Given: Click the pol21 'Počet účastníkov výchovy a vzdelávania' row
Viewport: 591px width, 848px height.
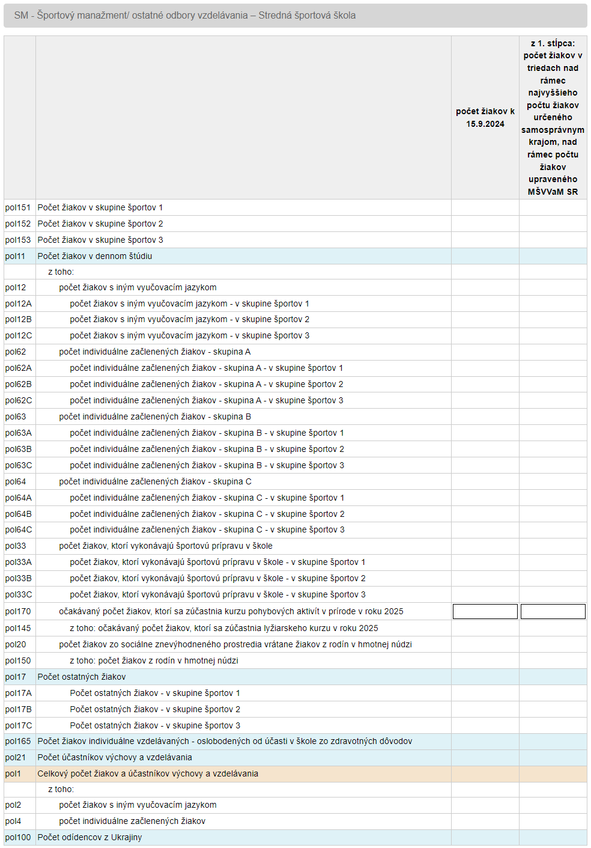Looking at the screenshot, I should (x=295, y=757).
